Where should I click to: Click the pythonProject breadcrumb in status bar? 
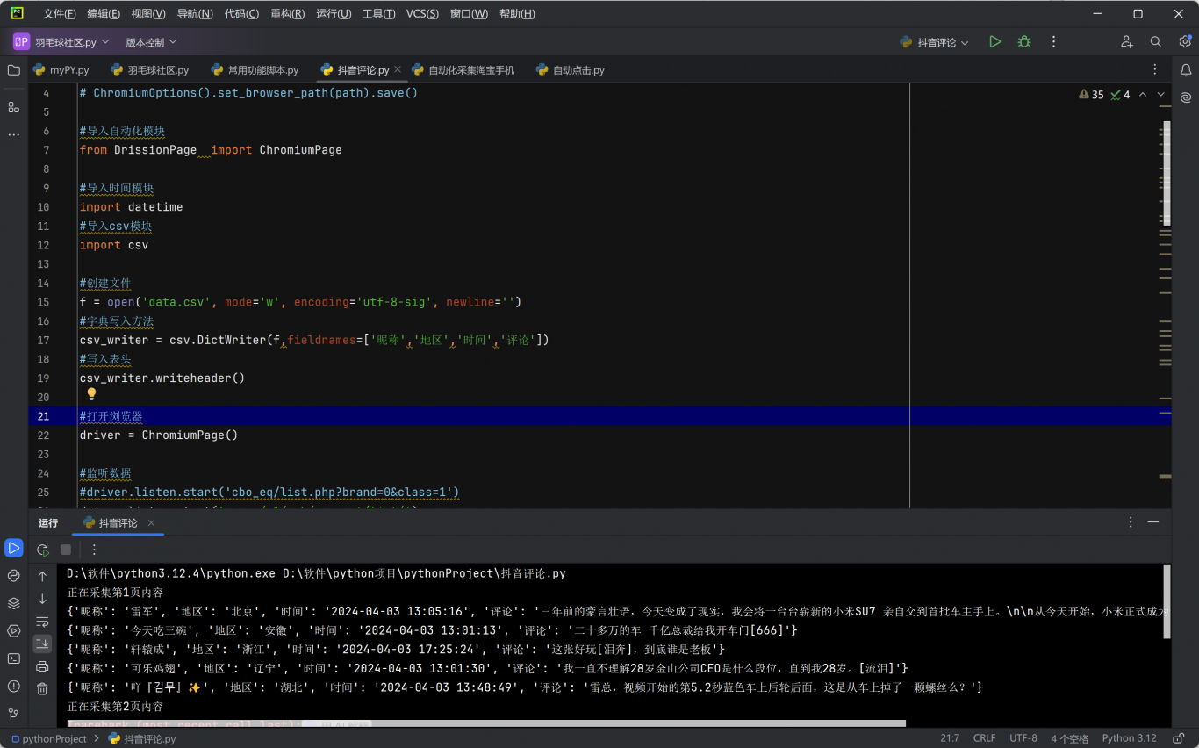48,738
